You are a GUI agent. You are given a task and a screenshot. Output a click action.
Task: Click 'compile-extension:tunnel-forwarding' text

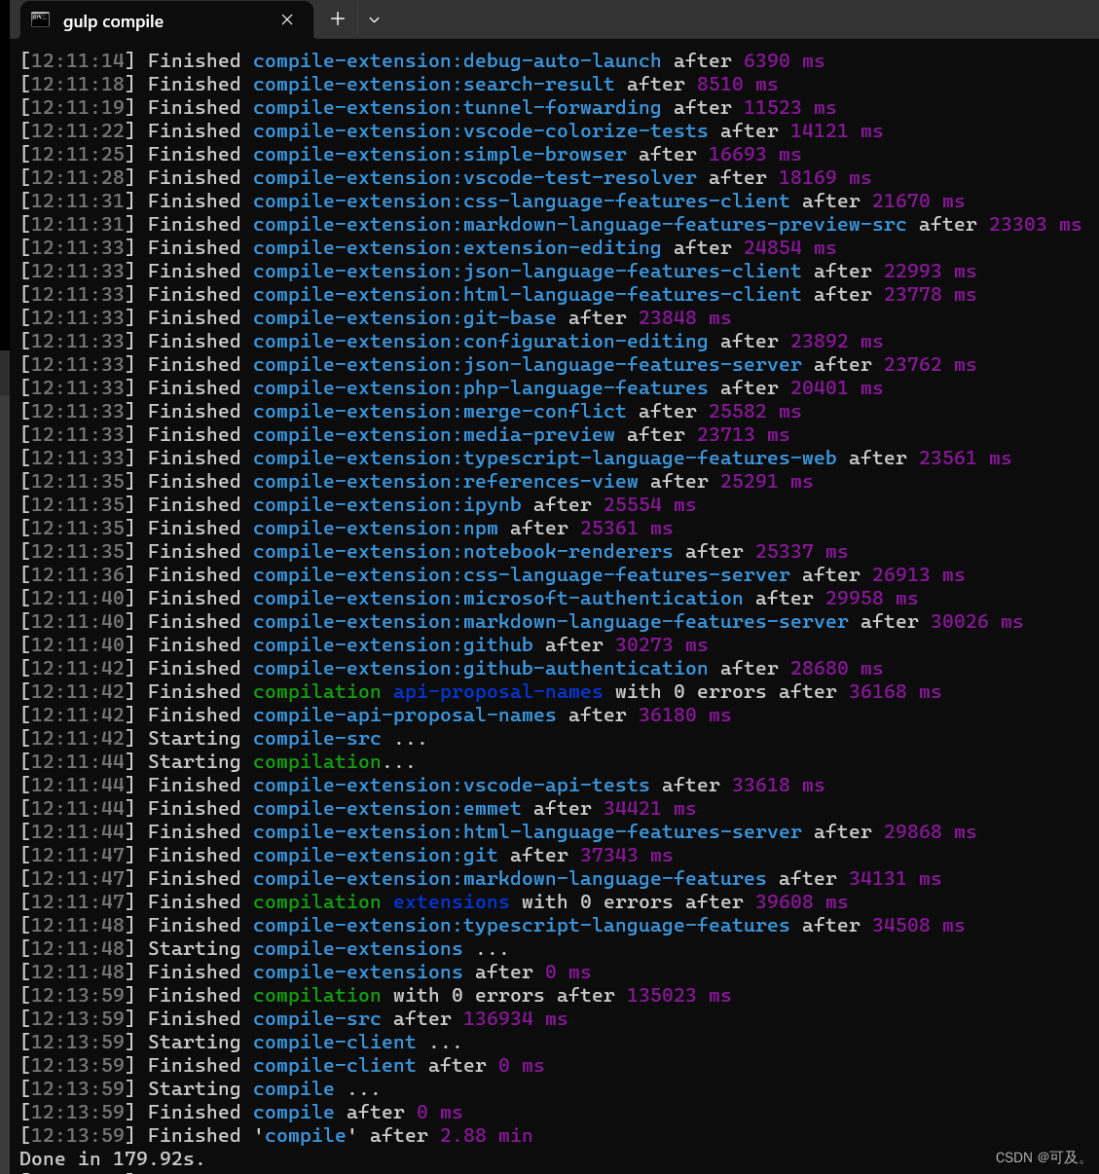point(457,108)
